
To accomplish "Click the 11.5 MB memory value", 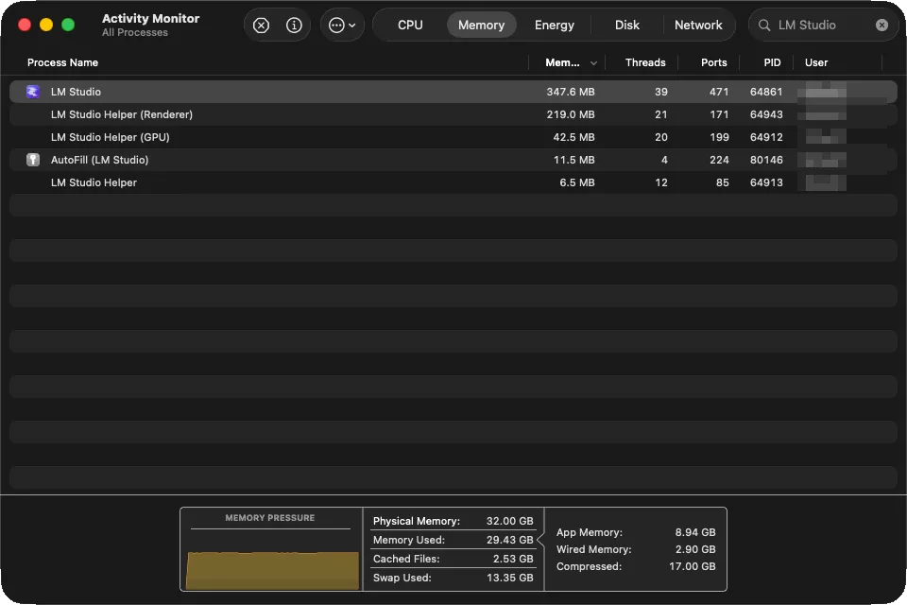I will click(x=573, y=159).
